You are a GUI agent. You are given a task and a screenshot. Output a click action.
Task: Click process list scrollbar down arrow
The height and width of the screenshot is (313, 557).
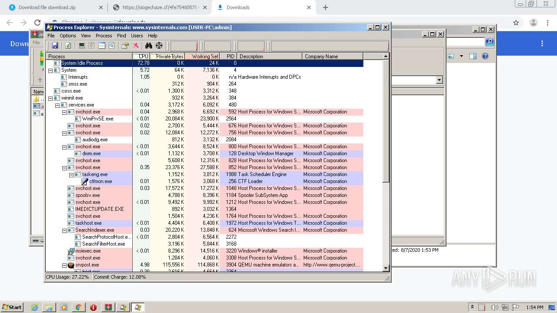(386, 268)
